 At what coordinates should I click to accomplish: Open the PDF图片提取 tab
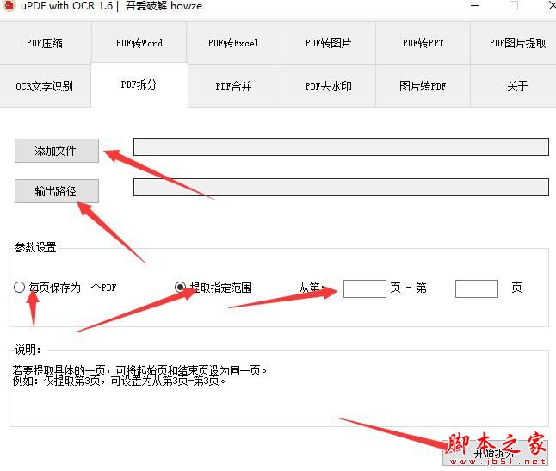tap(514, 42)
